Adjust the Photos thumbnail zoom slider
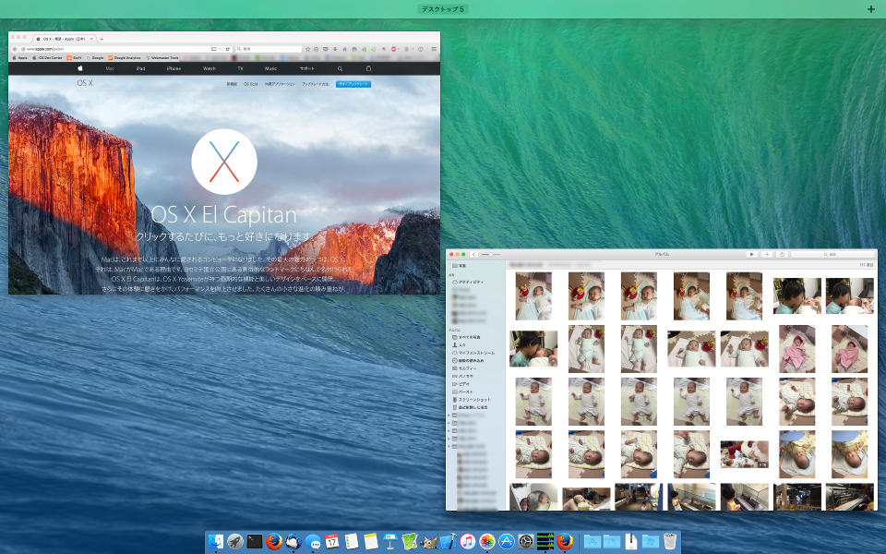This screenshot has height=554, width=886. 490,255
